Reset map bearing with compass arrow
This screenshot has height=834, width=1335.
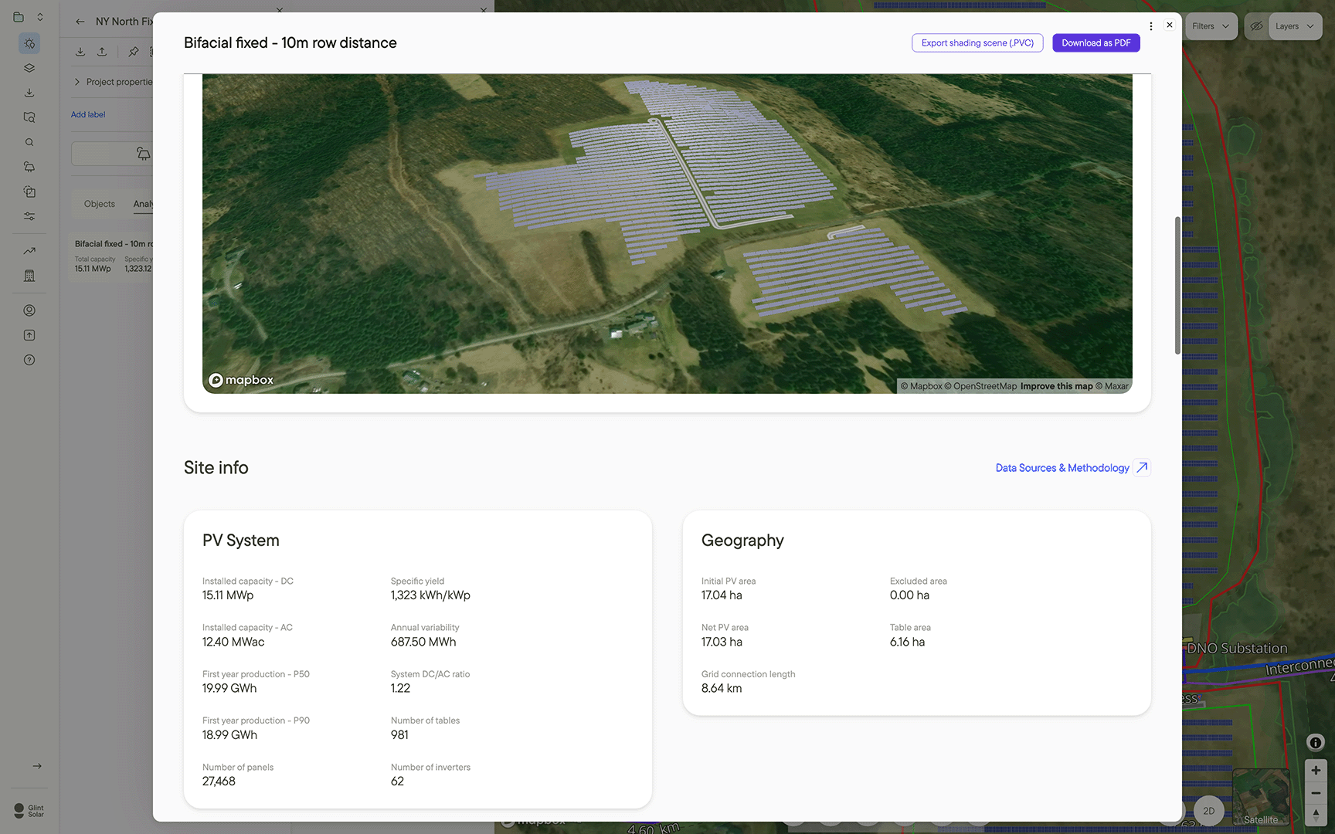click(x=1315, y=814)
